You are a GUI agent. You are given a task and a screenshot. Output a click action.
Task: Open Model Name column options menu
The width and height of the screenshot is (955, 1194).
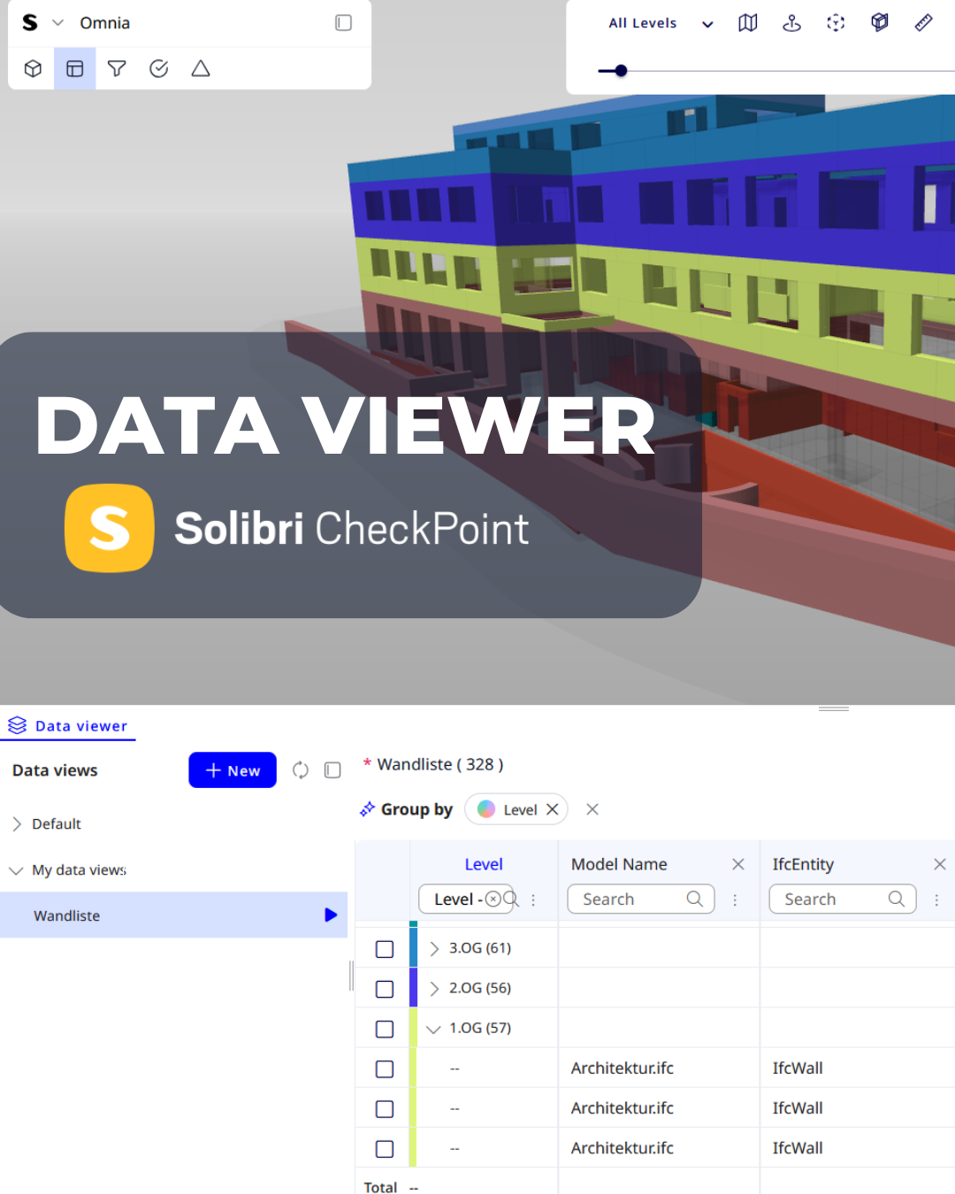(x=735, y=899)
